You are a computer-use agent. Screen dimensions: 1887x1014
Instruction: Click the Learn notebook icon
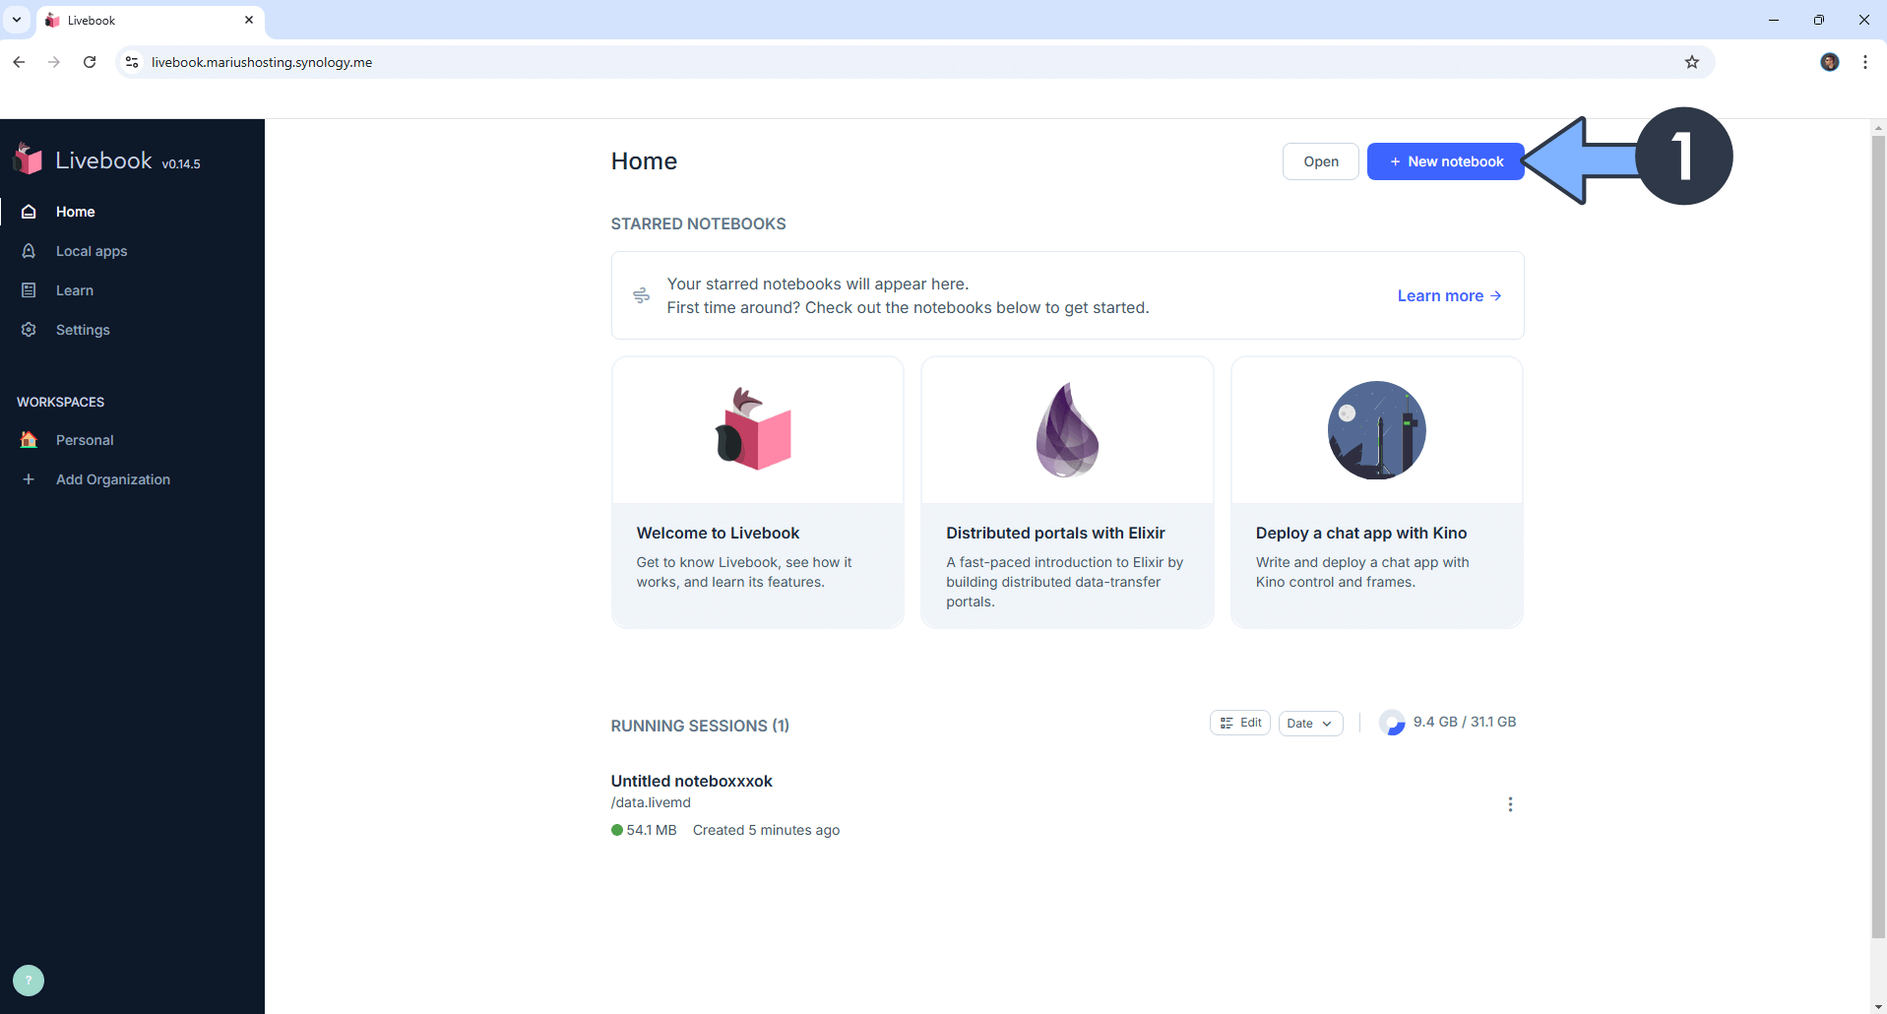[x=29, y=290]
